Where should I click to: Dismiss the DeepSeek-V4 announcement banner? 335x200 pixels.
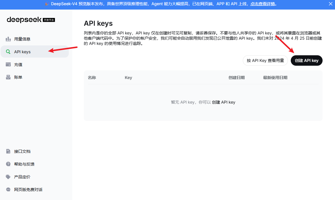(x=330, y=4)
